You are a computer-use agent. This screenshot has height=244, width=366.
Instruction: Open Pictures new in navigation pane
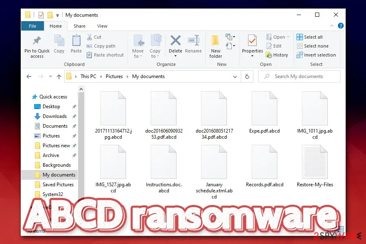[52, 146]
